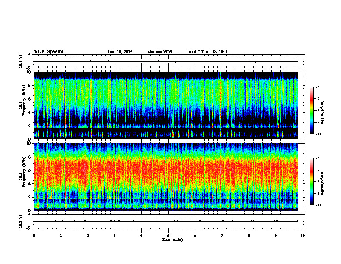The width and height of the screenshot is (341, 264).
Task: Click the "4" kHz tick on ch.2 spectrogram
Action: [30, 184]
